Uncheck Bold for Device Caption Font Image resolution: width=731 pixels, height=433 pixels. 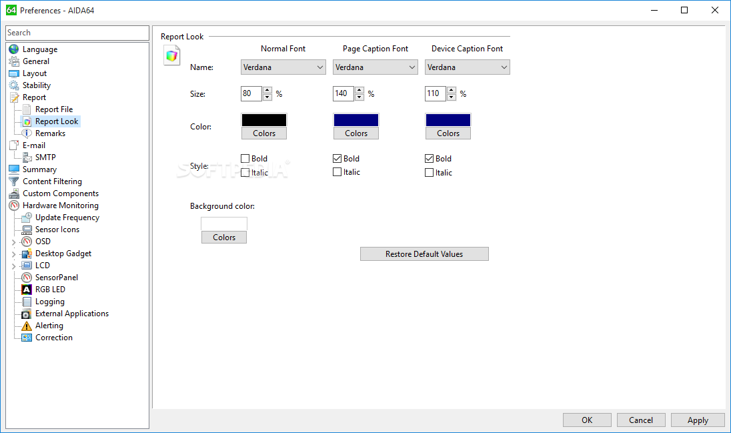[430, 159]
